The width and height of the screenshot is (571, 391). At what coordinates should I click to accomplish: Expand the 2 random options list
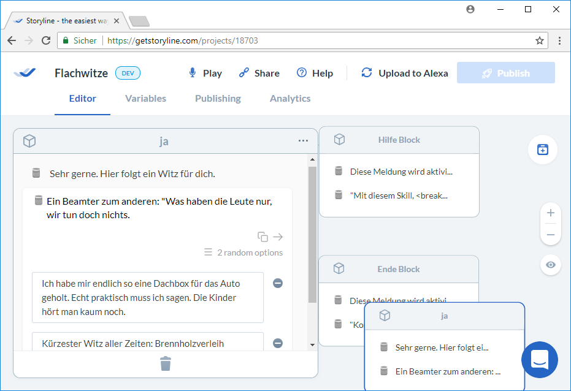click(x=243, y=252)
